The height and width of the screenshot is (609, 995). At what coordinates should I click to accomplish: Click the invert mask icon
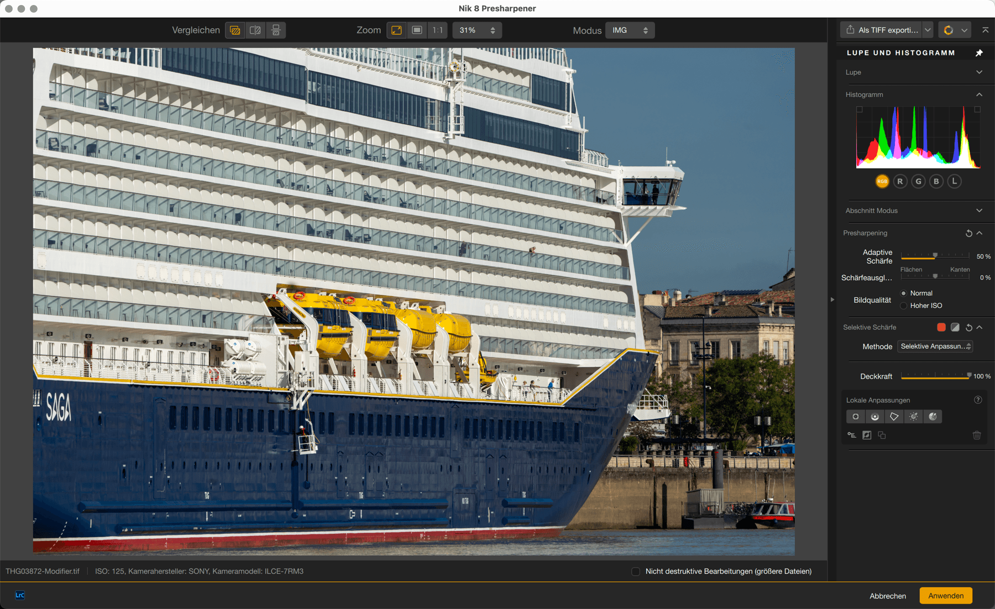867,435
